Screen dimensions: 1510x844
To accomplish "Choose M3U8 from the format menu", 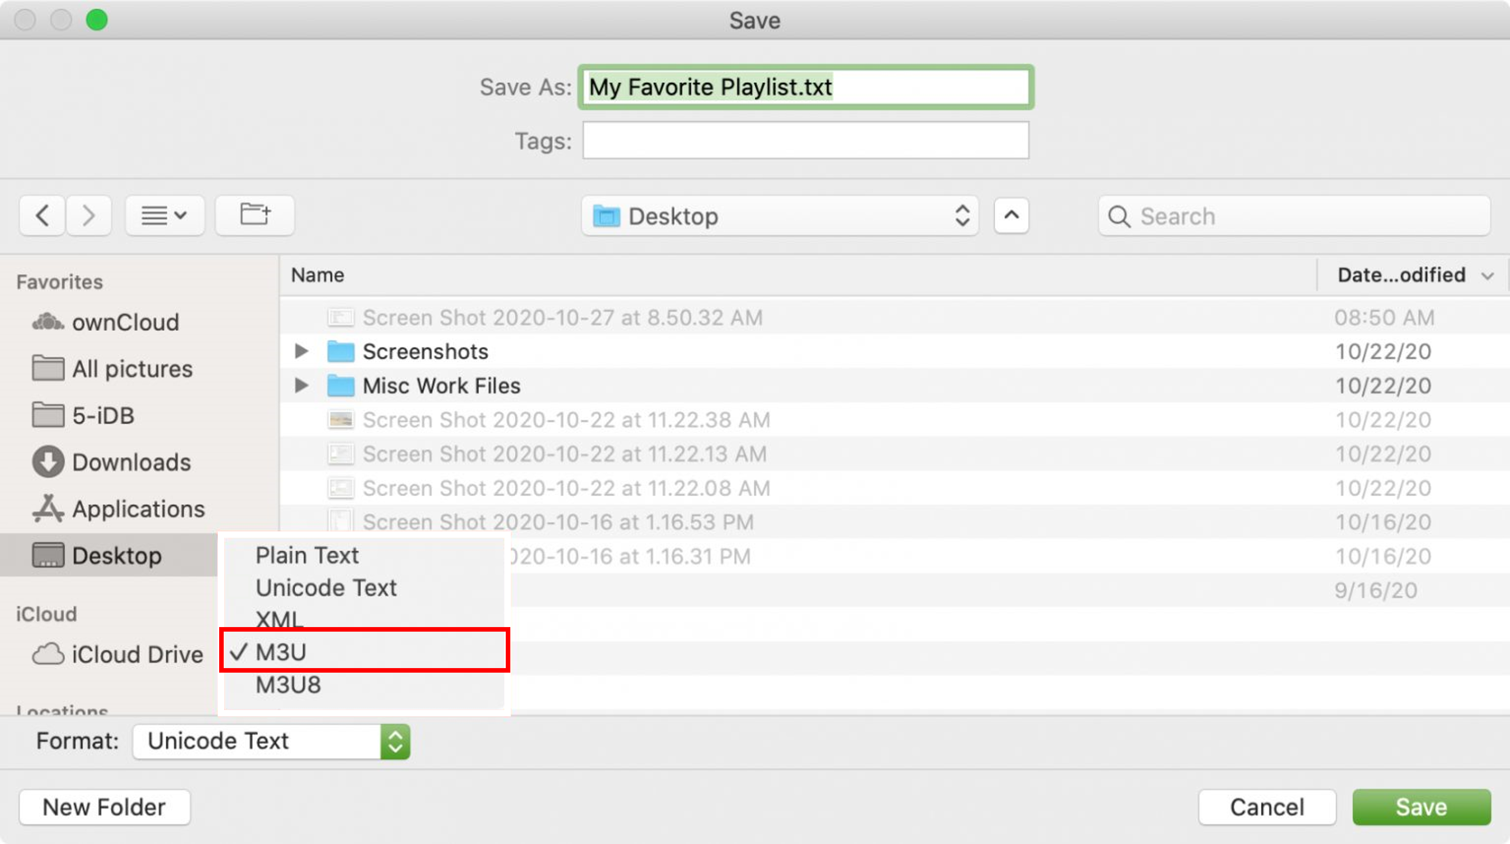I will point(288,684).
